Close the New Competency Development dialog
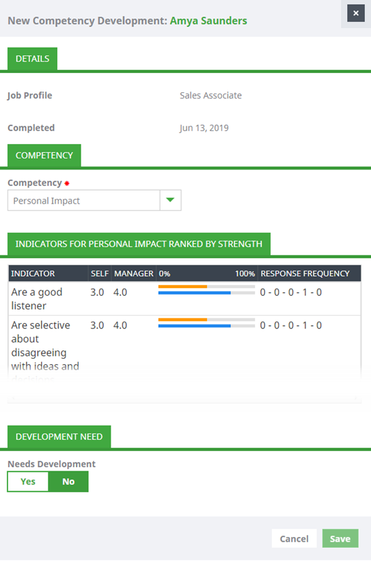The width and height of the screenshot is (371, 567). pos(356,14)
